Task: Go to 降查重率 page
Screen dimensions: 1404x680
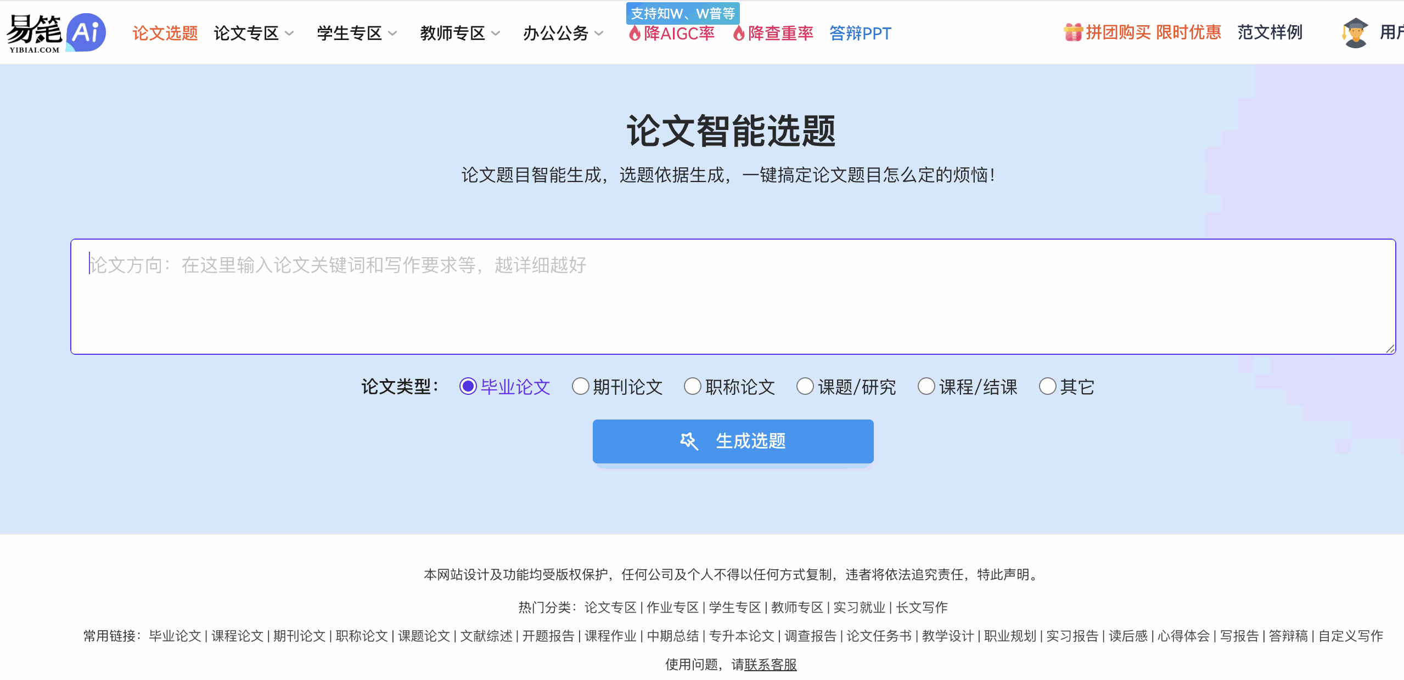Action: [x=780, y=33]
